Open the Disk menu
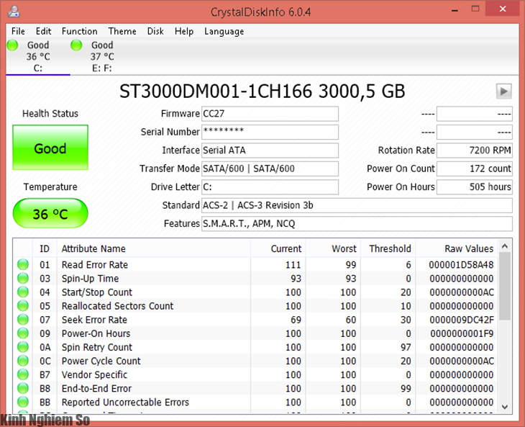The height and width of the screenshot is (427, 525). point(155,31)
